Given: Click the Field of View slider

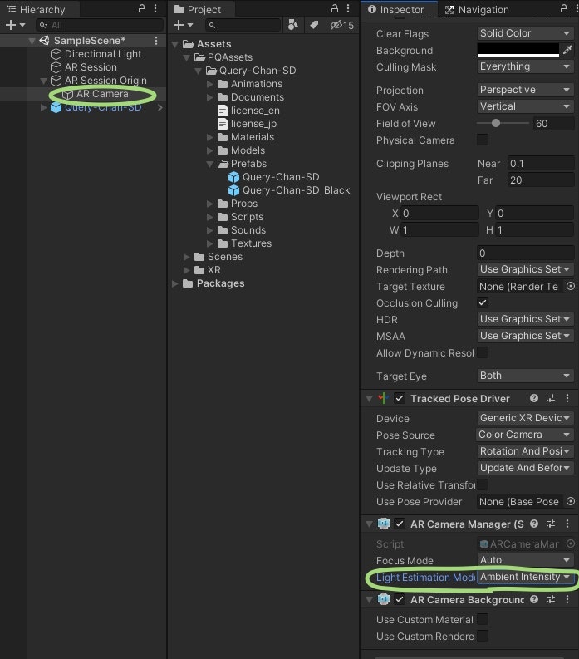Looking at the screenshot, I should (503, 123).
